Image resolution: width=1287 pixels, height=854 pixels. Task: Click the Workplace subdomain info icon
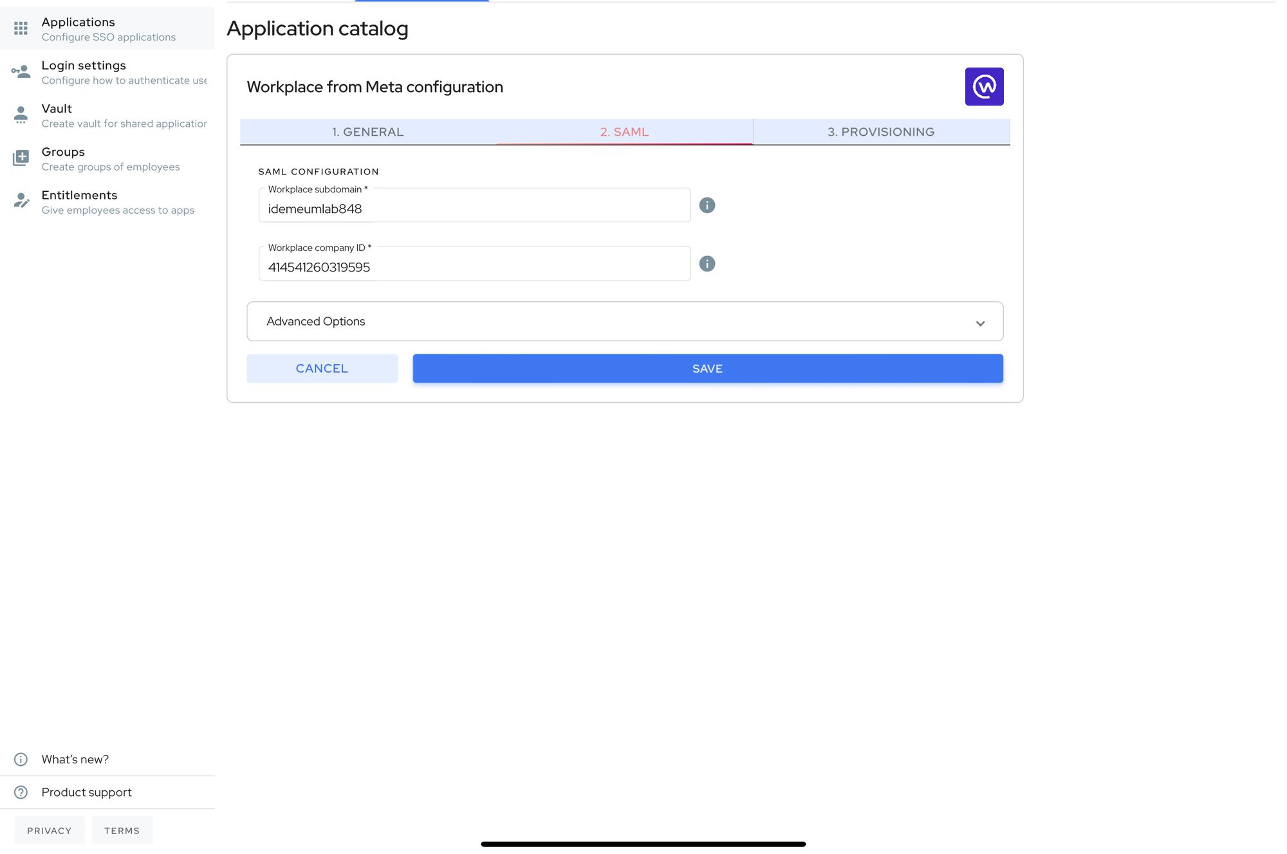(x=707, y=205)
